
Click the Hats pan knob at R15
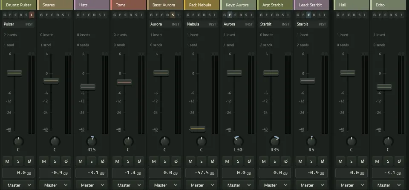pyautogui.click(x=92, y=142)
